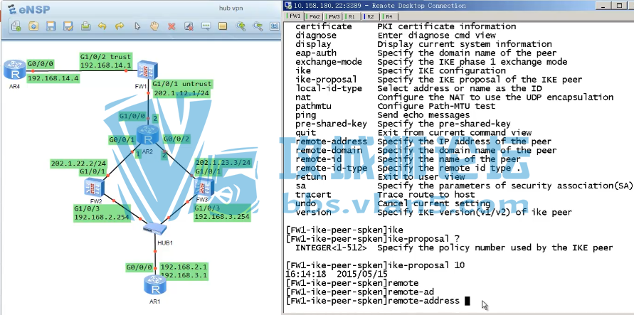Click the '192.168.3.254' label under FW3
The height and width of the screenshot is (315, 634).
click(222, 217)
